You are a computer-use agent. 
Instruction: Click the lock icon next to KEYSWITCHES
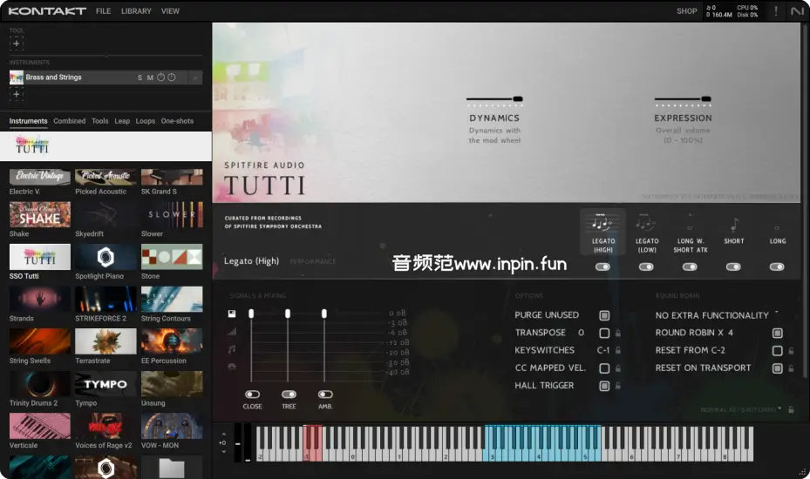click(x=618, y=350)
